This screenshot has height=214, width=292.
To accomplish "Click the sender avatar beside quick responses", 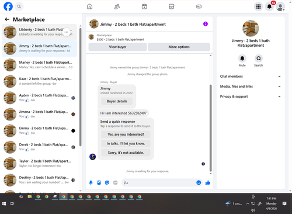I will (x=92, y=157).
